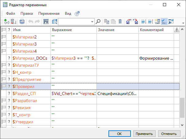Sort by Имя column header
Image resolution: width=186 pixels, height=139 pixels.
pos(31,30)
